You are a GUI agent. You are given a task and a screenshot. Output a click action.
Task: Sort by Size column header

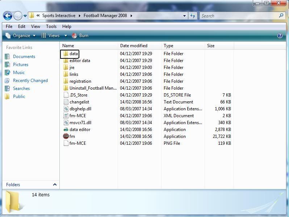tap(219, 46)
